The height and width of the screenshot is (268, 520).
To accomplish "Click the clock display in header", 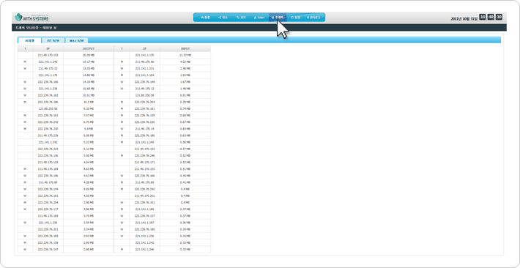I will [491, 18].
